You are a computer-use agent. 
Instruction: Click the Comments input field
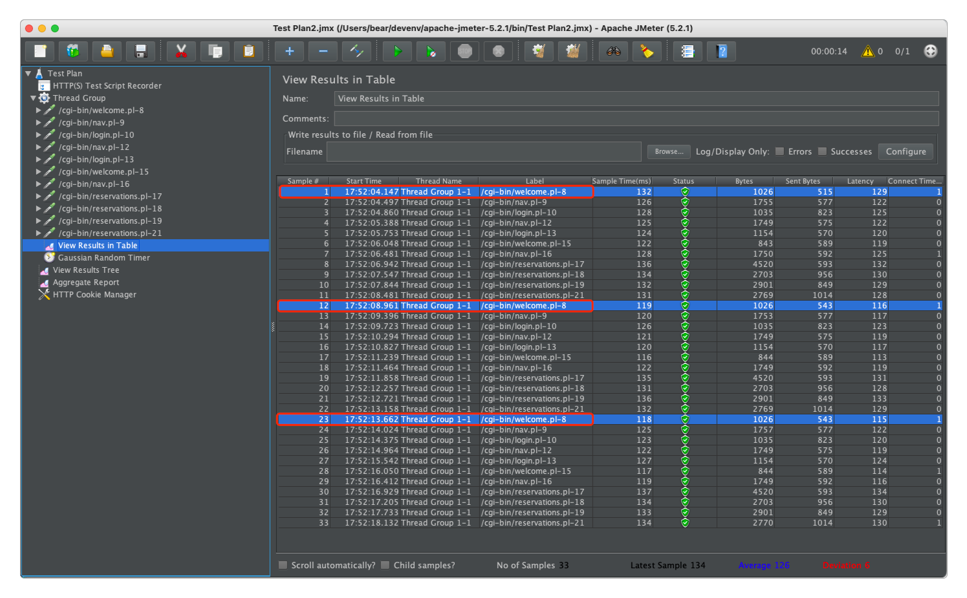click(x=636, y=118)
